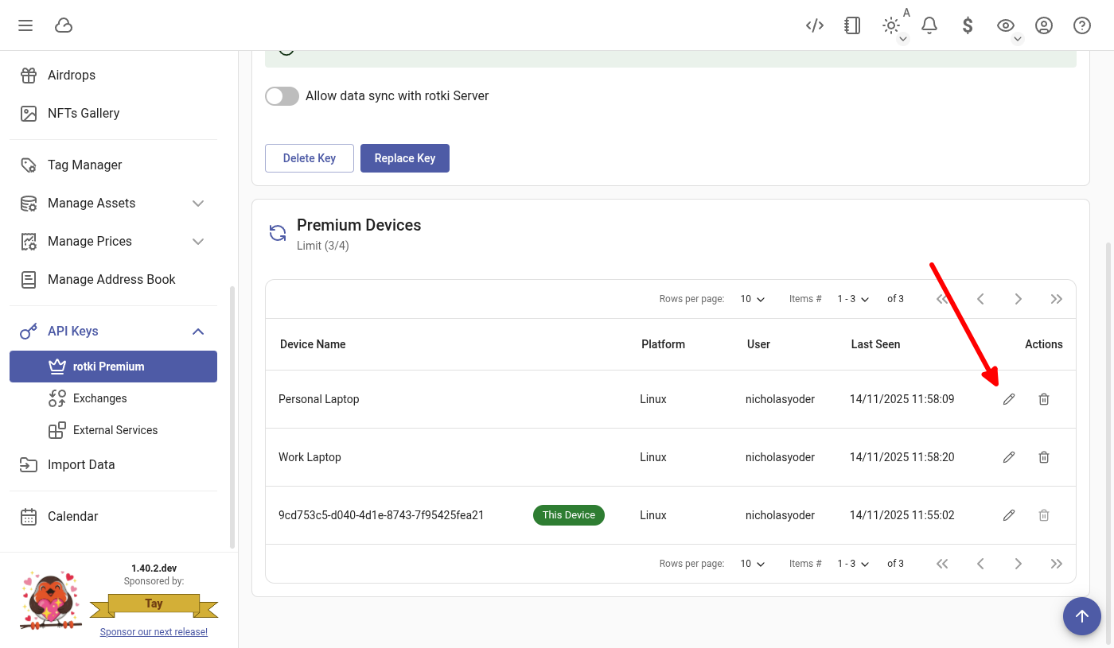The image size is (1114, 648).
Task: Go to Exchanges in sidebar
Action: [x=99, y=398]
